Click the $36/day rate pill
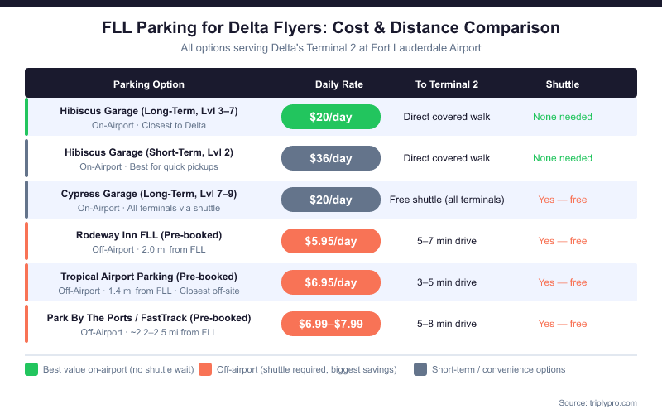Image resolution: width=662 pixels, height=414 pixels. point(331,158)
